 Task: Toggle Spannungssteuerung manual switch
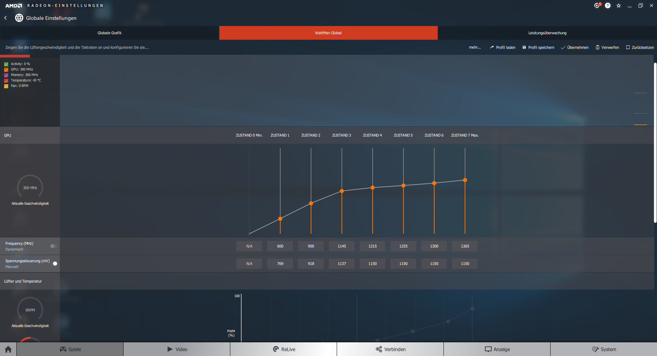(53, 264)
